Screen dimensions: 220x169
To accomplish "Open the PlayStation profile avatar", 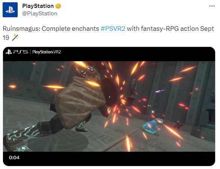I will [x=10, y=10].
